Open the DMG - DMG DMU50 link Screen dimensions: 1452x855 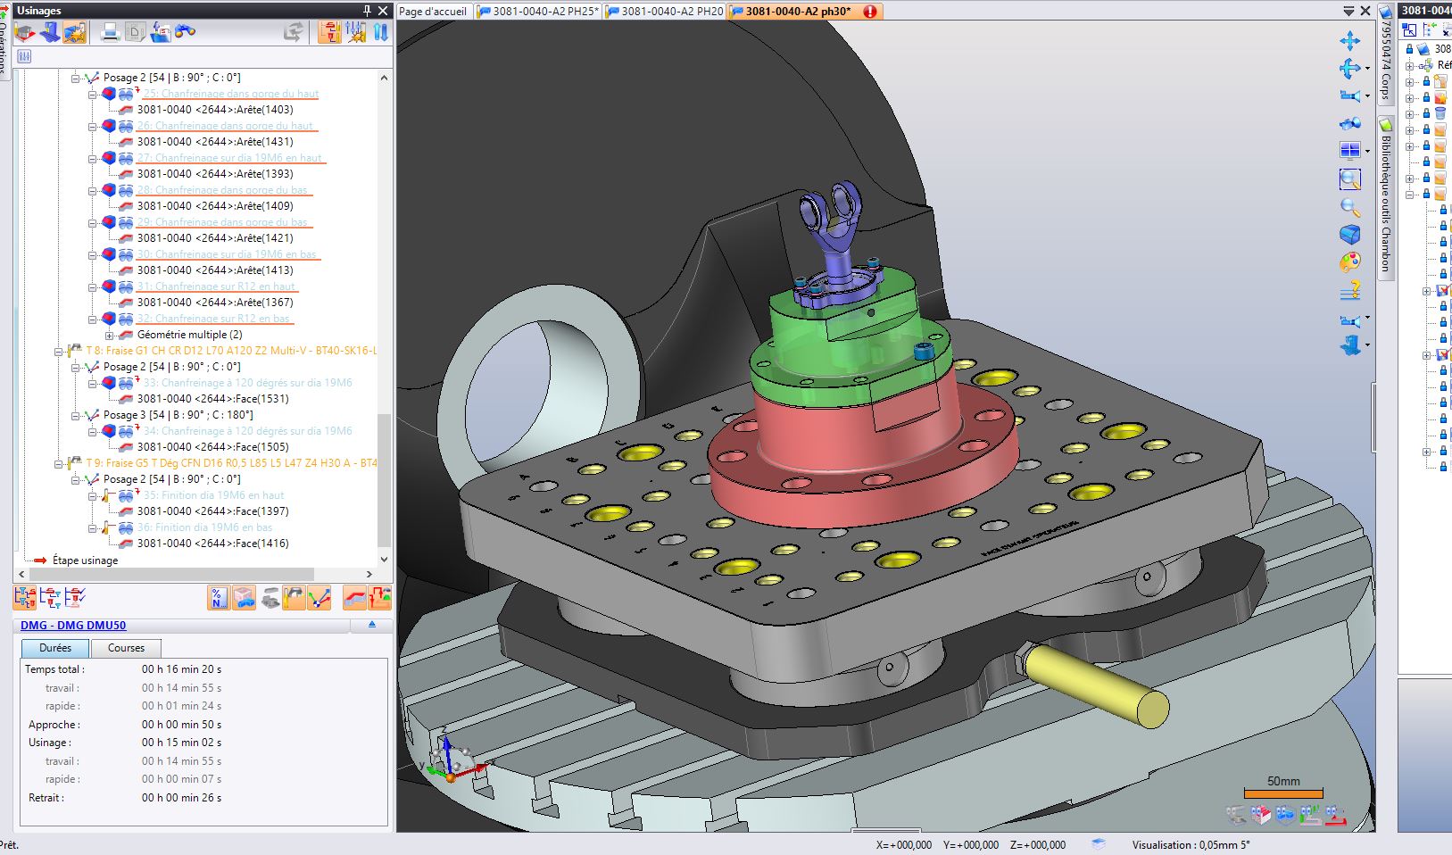(x=73, y=626)
